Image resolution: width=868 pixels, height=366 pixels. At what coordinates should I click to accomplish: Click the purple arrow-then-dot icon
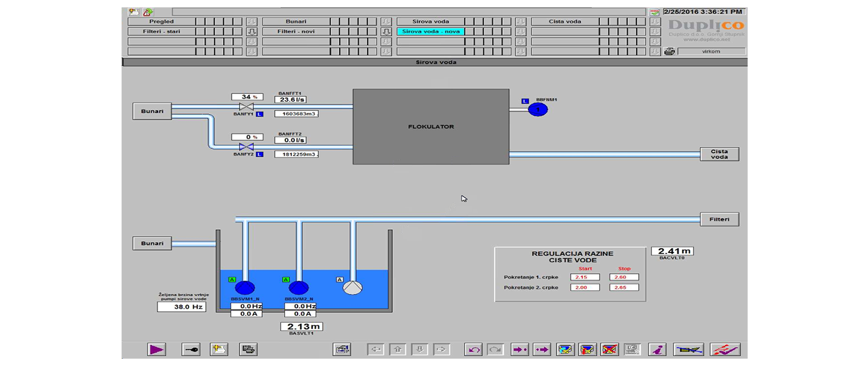click(520, 350)
